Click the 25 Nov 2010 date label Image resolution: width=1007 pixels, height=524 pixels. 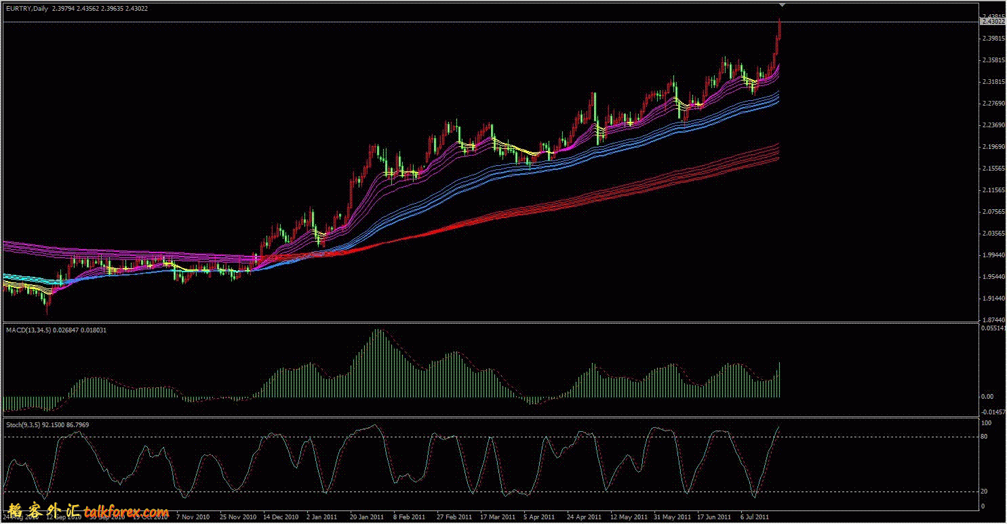pos(237,517)
